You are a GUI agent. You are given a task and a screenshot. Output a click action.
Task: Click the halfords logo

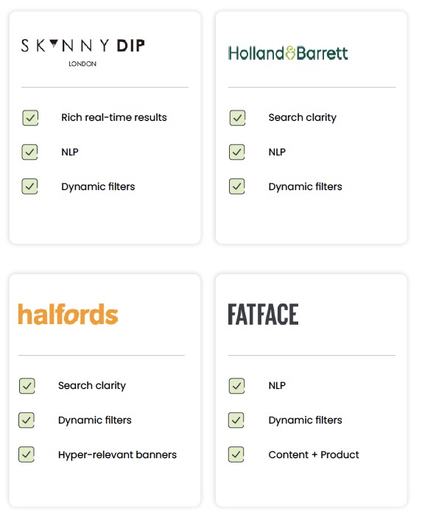tap(68, 314)
